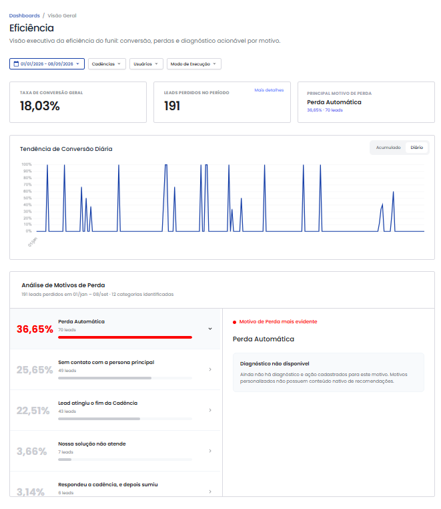Collapse the Perda Automática row chevron
441x509 pixels.
coord(210,329)
